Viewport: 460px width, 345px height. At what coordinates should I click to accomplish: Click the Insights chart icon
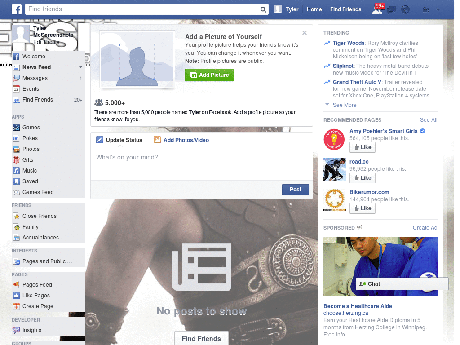click(x=16, y=330)
